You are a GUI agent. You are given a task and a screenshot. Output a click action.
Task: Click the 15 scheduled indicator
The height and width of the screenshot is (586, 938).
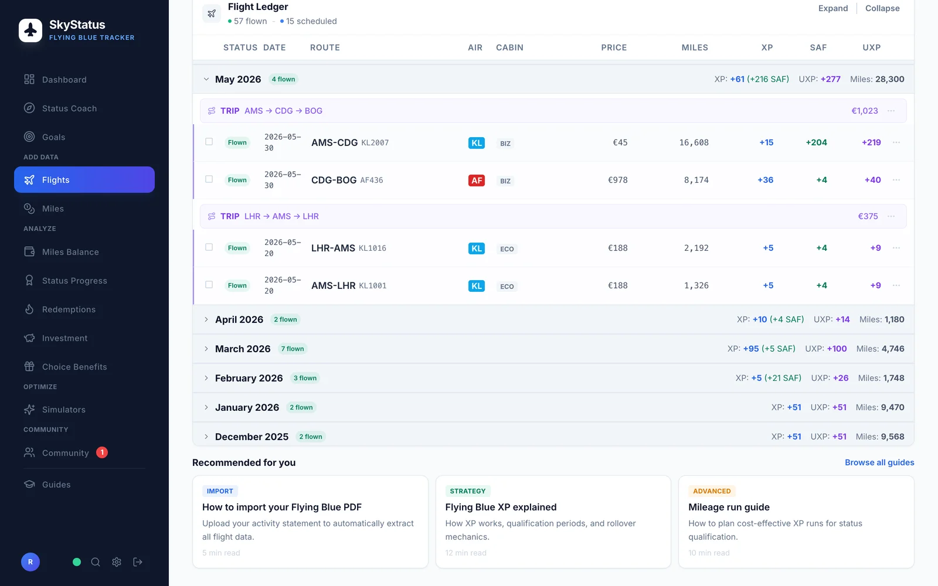click(x=308, y=21)
